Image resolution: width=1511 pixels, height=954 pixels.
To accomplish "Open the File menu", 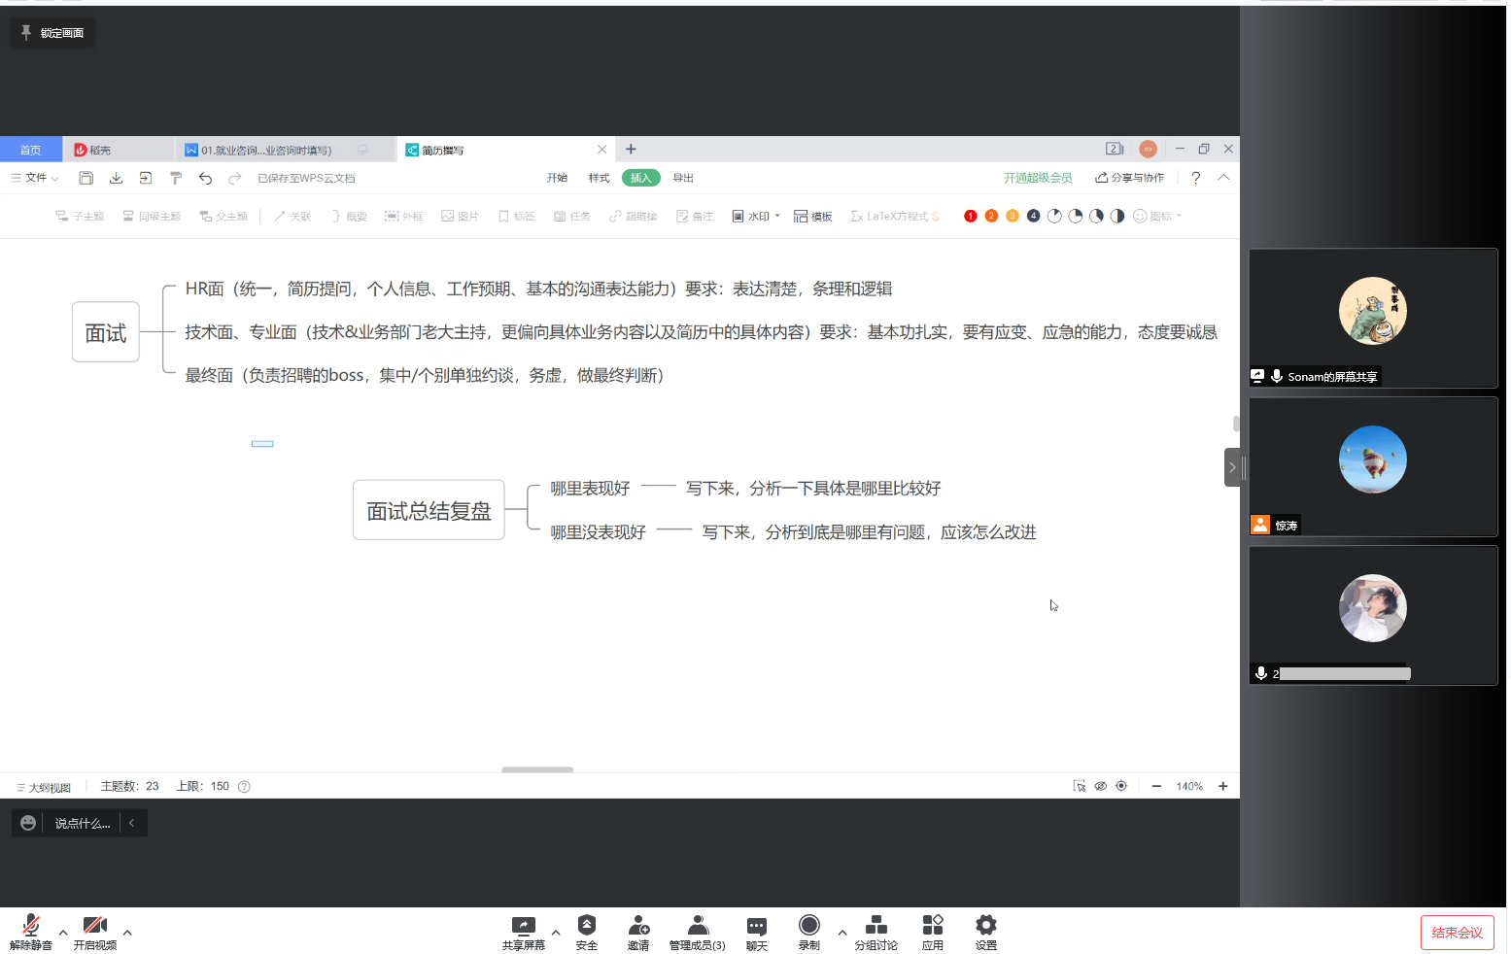I will pyautogui.click(x=35, y=178).
